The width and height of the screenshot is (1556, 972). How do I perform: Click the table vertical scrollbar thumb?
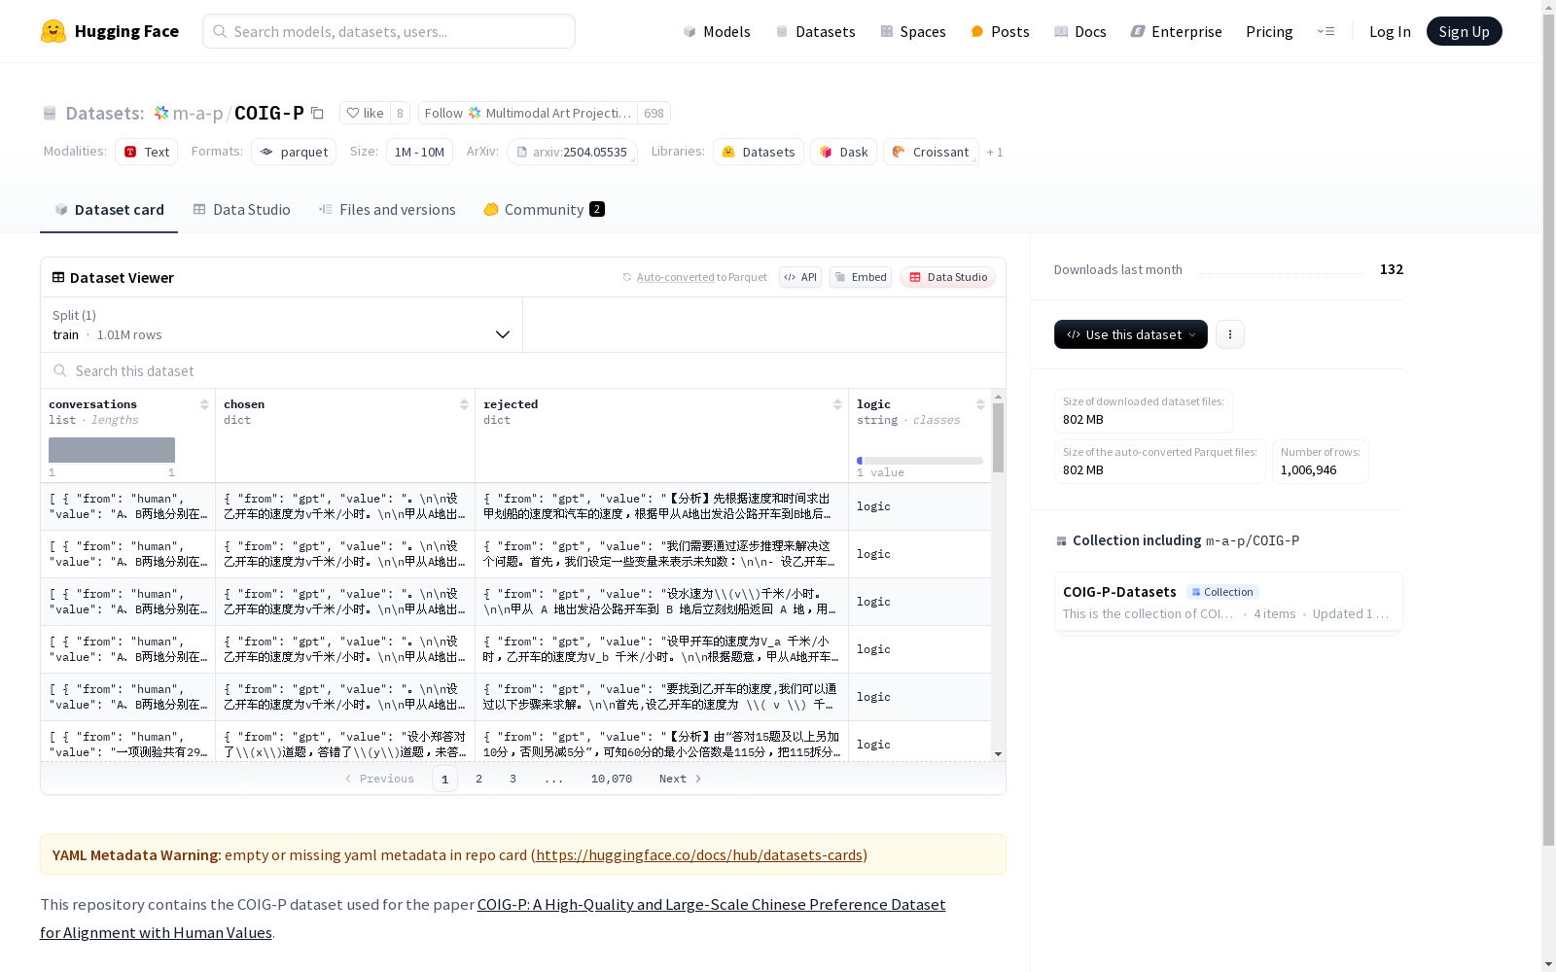click(x=998, y=438)
